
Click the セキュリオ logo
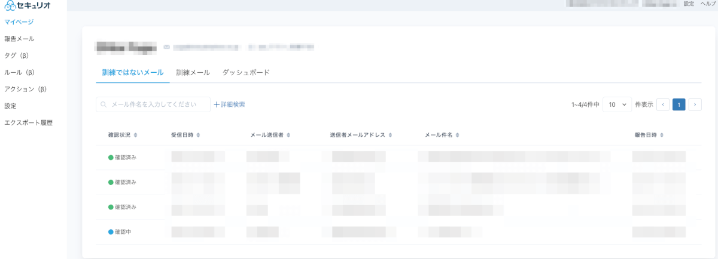click(x=28, y=5)
